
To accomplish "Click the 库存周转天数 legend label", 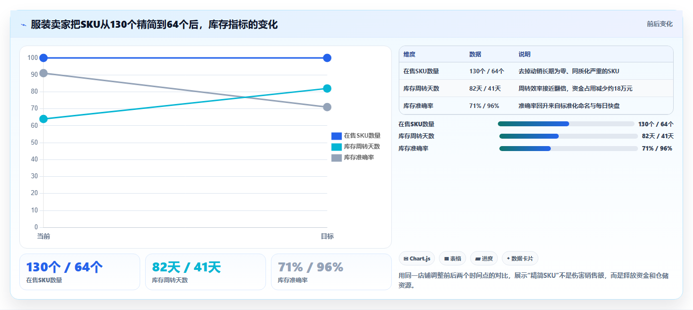I will point(362,147).
